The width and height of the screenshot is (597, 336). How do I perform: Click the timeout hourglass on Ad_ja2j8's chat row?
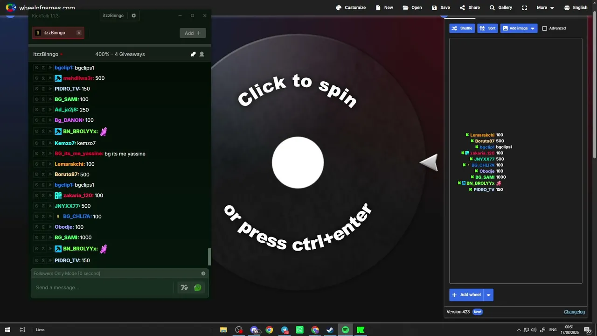coord(43,110)
